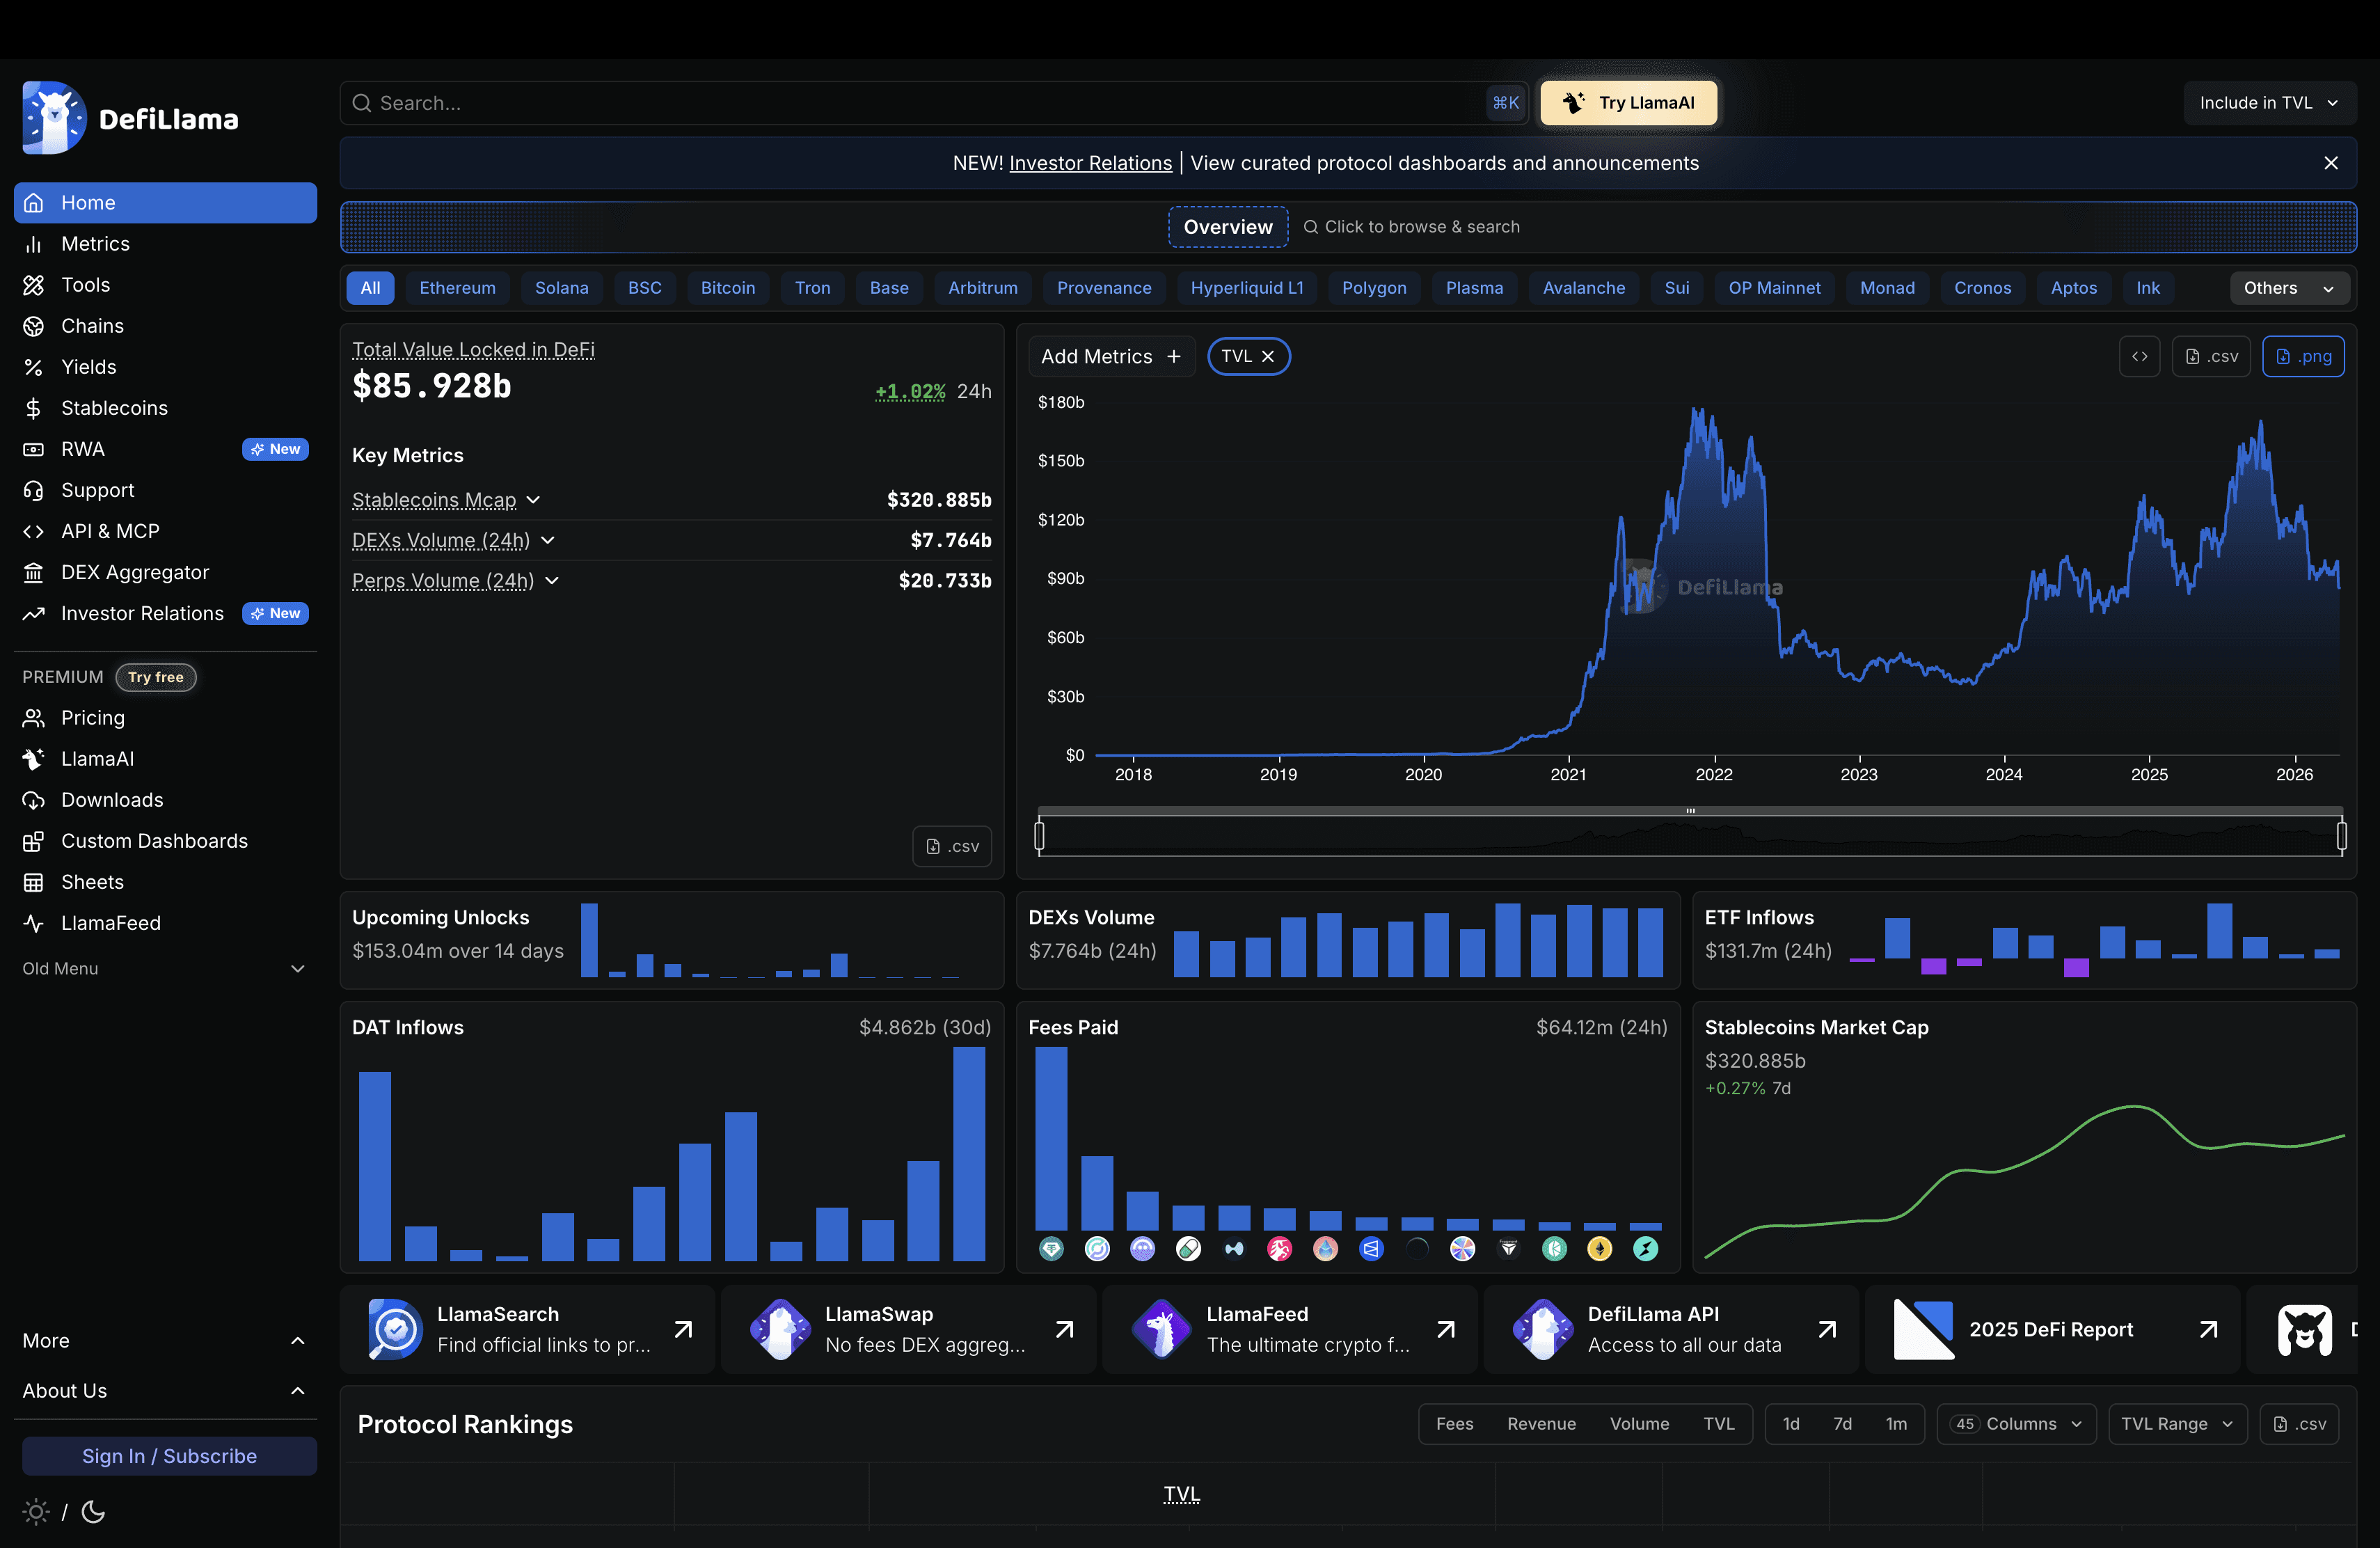Switch rankings to Volume tab
Screen dimensions: 2380x1548
[x=1639, y=1424]
